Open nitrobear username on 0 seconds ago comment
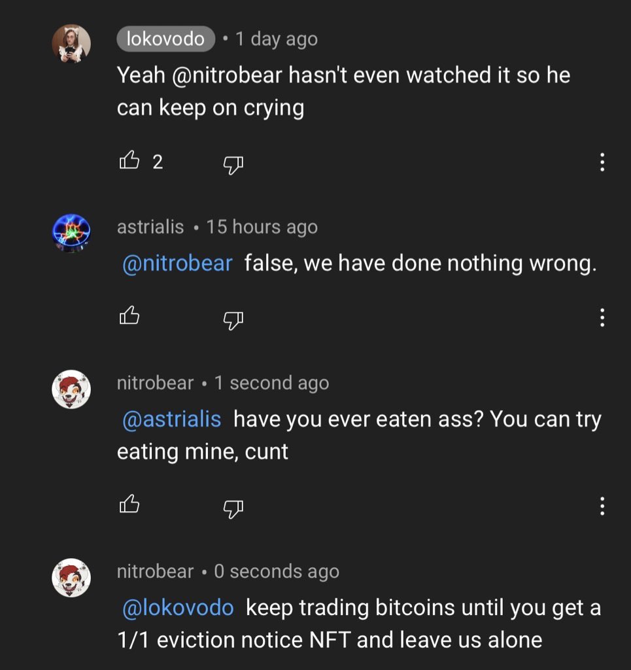This screenshot has width=631, height=670. point(155,571)
